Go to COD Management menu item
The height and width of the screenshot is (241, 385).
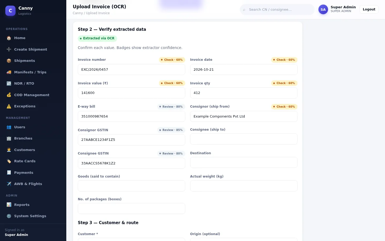tap(33, 95)
